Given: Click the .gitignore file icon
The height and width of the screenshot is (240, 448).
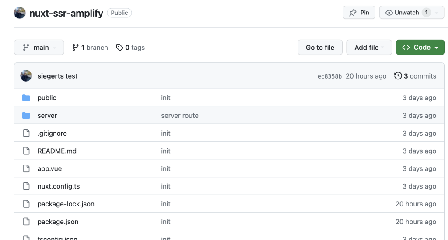Looking at the screenshot, I should pos(26,133).
